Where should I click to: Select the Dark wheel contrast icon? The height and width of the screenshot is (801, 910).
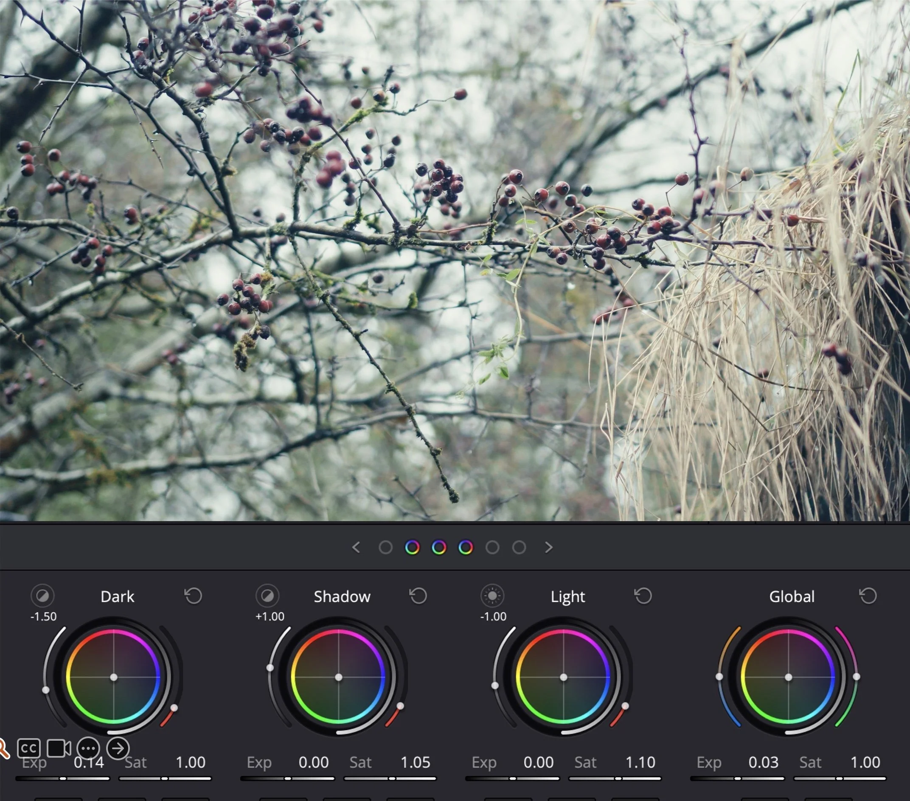pyautogui.click(x=43, y=596)
